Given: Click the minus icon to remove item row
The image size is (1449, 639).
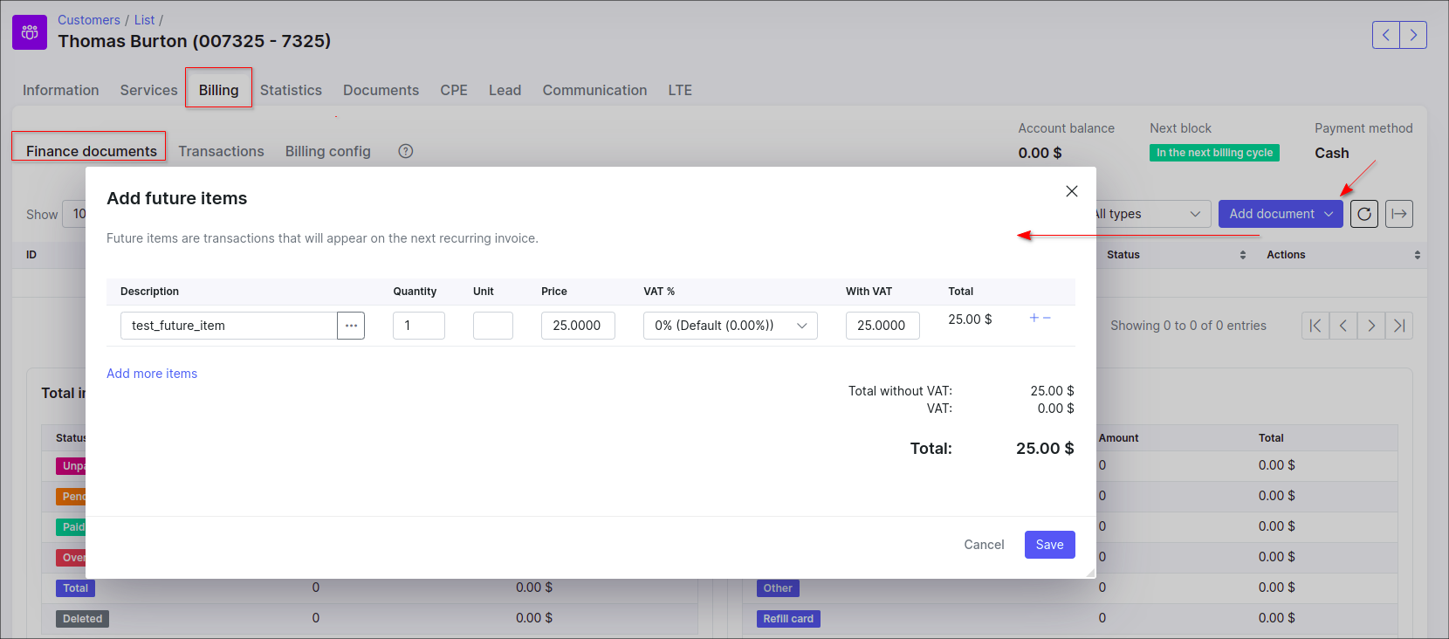Looking at the screenshot, I should click(1047, 318).
